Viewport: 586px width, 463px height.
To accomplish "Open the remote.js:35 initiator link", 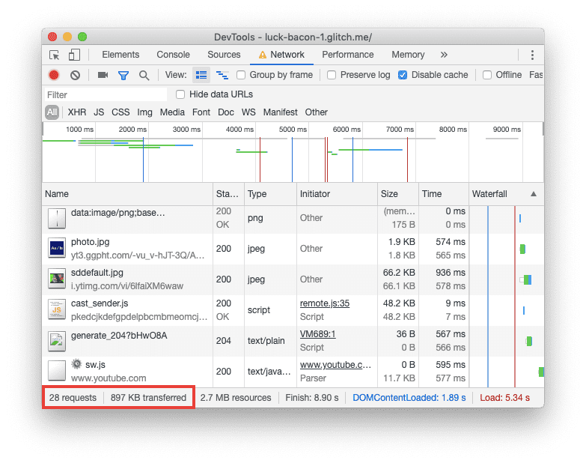I will point(324,303).
